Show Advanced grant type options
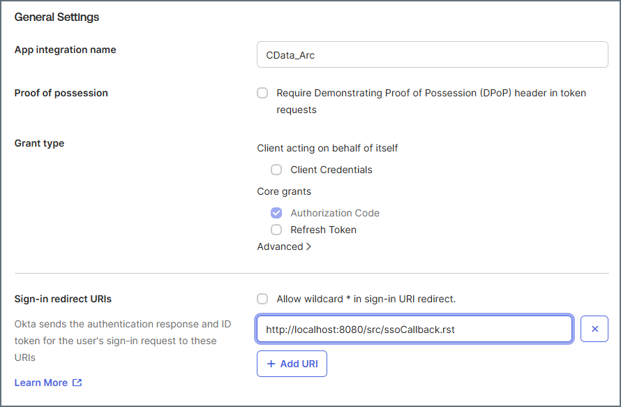This screenshot has height=407, width=621. [x=280, y=246]
